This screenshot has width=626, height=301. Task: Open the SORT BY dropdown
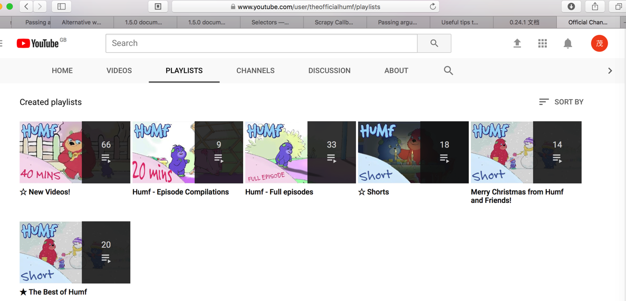pos(561,102)
